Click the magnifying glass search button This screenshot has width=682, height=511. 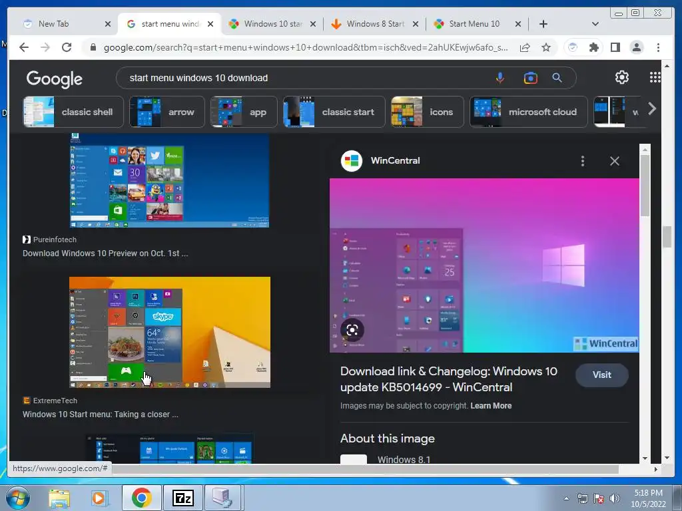557,78
